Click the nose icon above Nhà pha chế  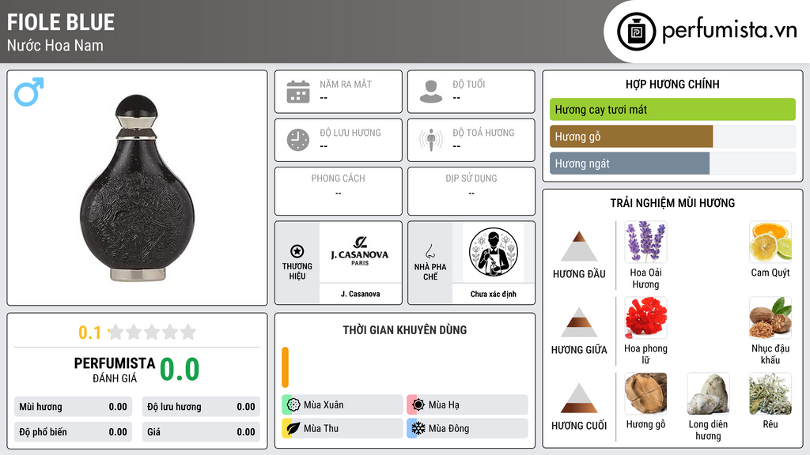click(430, 251)
